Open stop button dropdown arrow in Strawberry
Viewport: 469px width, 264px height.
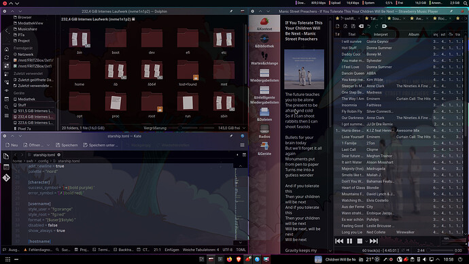click(x=366, y=242)
